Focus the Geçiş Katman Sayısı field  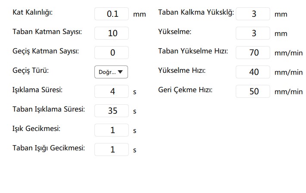point(112,53)
